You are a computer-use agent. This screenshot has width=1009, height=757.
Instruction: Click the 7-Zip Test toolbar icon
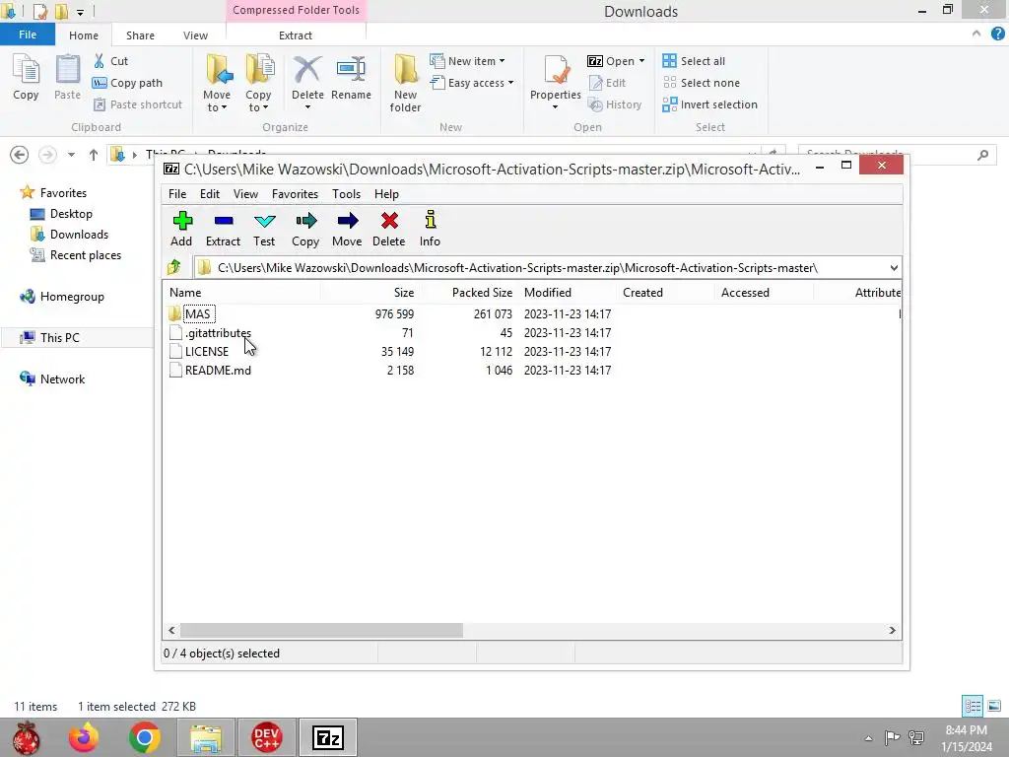pos(264,222)
